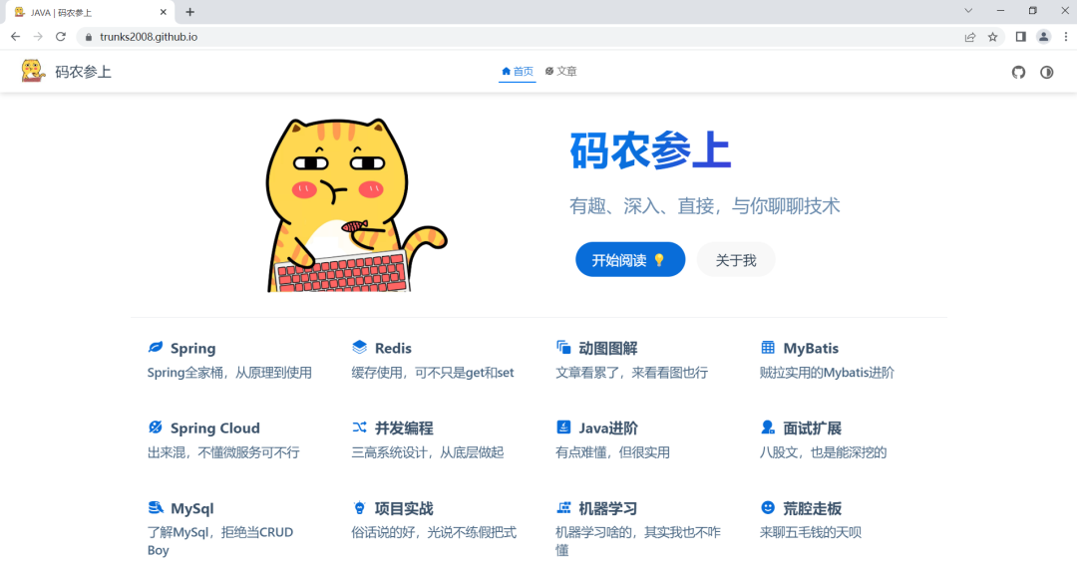Click the Spring leaf icon
The image size is (1077, 567).
(x=156, y=348)
